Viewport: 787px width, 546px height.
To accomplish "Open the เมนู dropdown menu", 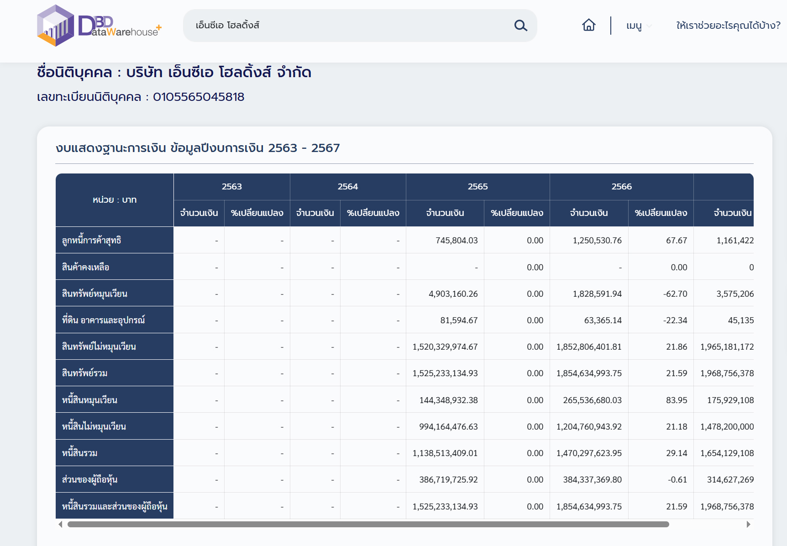I will coord(638,26).
